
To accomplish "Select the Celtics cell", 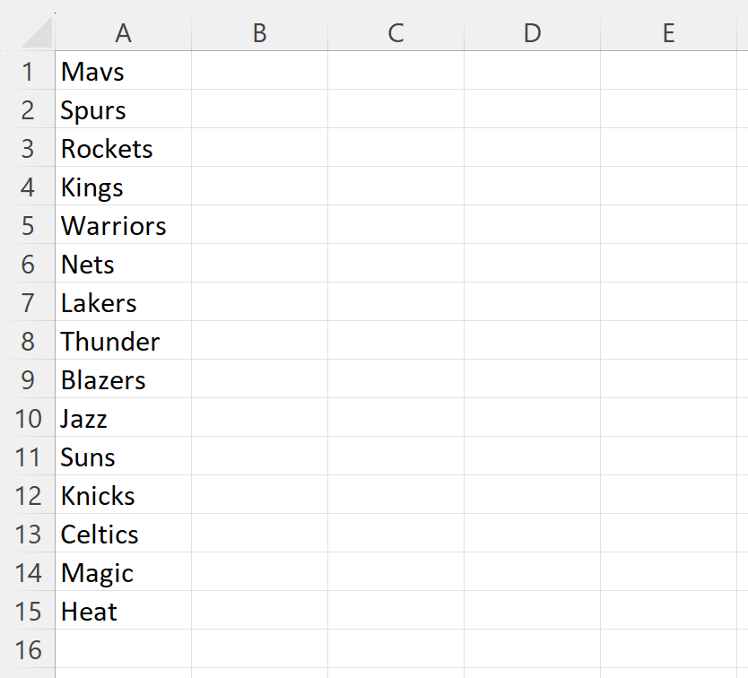I will point(124,534).
